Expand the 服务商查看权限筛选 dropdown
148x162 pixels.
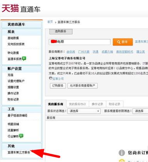140,111
